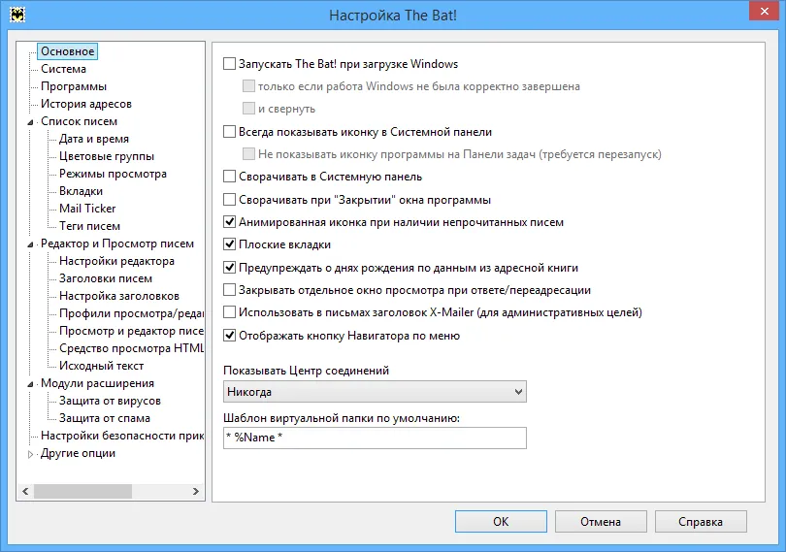786x552 pixels.
Task: Open 'Цветовые группы' settings
Action: pyautogui.click(x=107, y=156)
